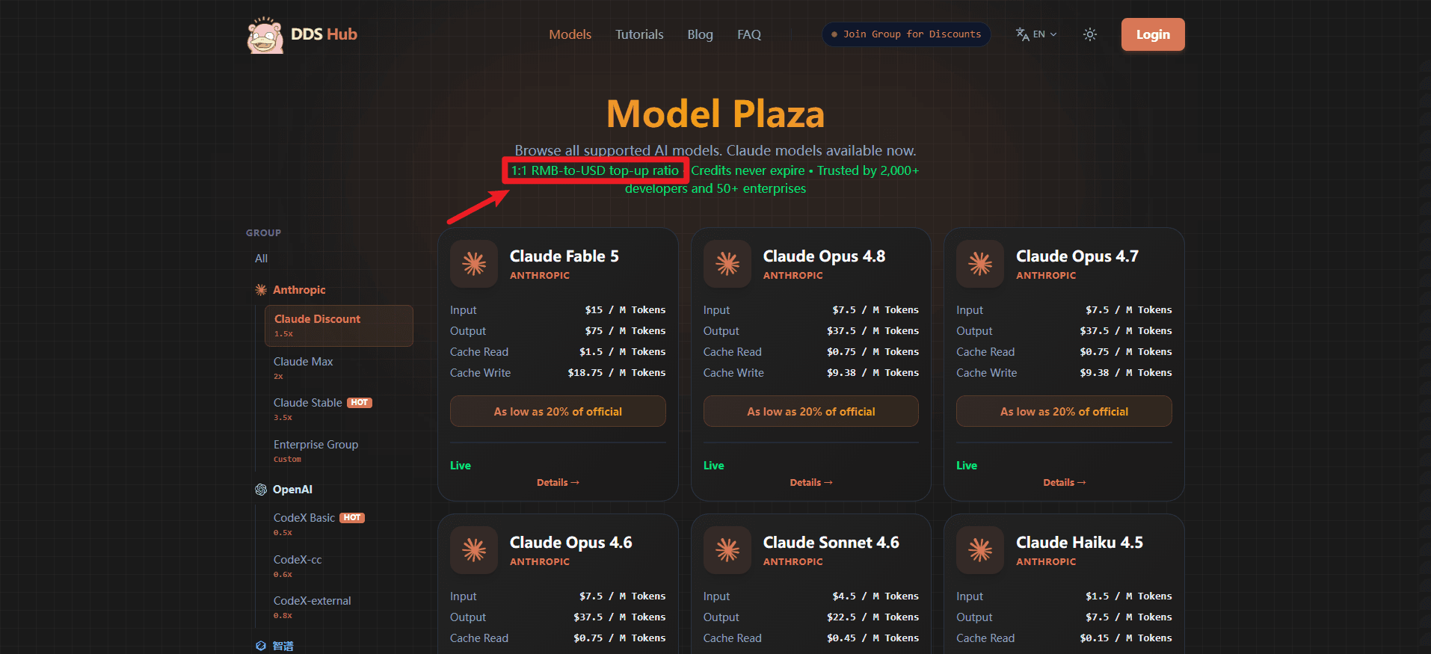Screen dimensions: 1431x654
Task: Click the Claude Sonnet 4.6 model icon
Action: (x=727, y=550)
